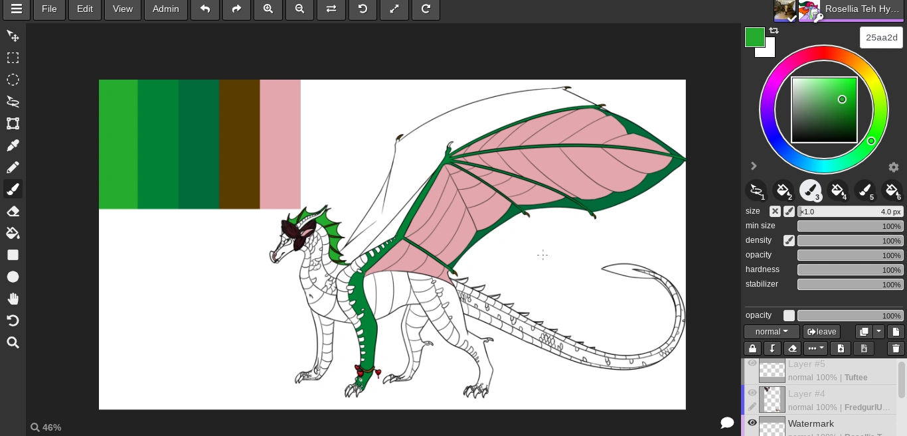Select the Zoom magnifier tool
Image resolution: width=907 pixels, height=436 pixels.
(x=13, y=342)
